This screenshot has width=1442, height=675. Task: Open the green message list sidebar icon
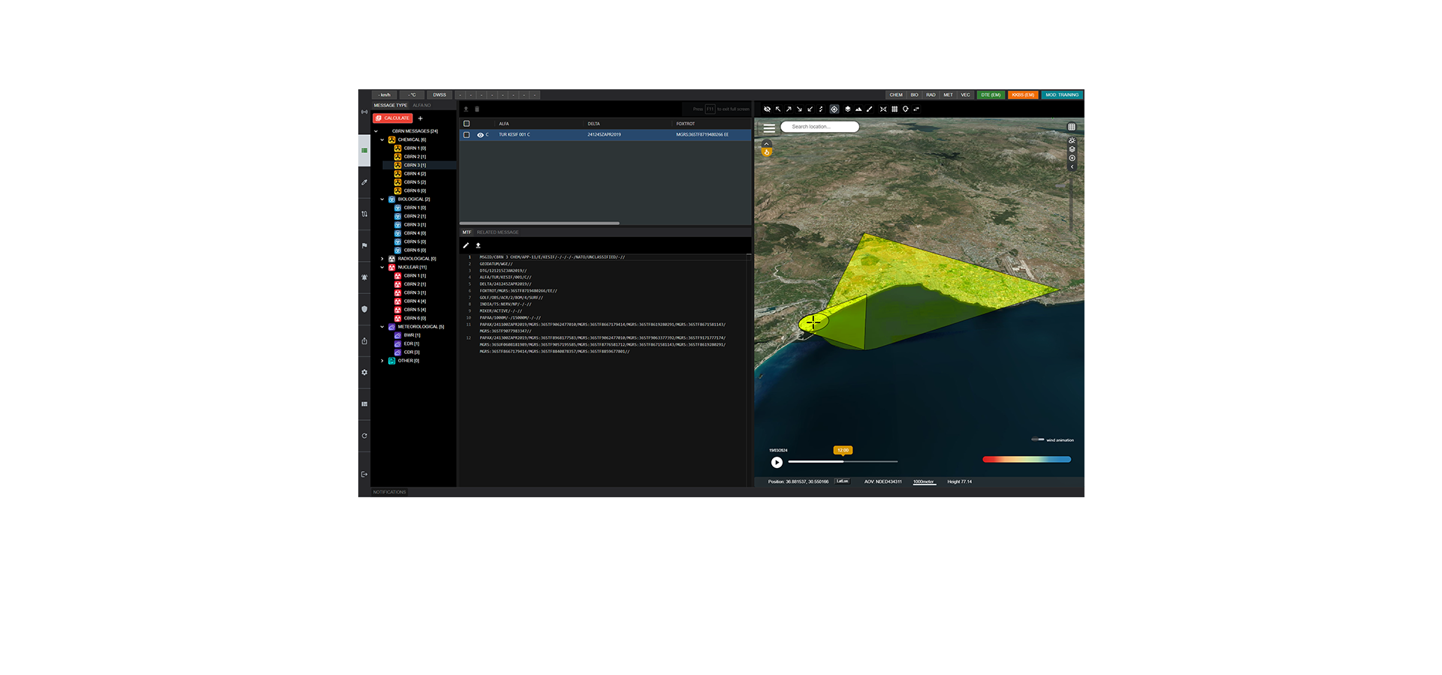coord(364,151)
